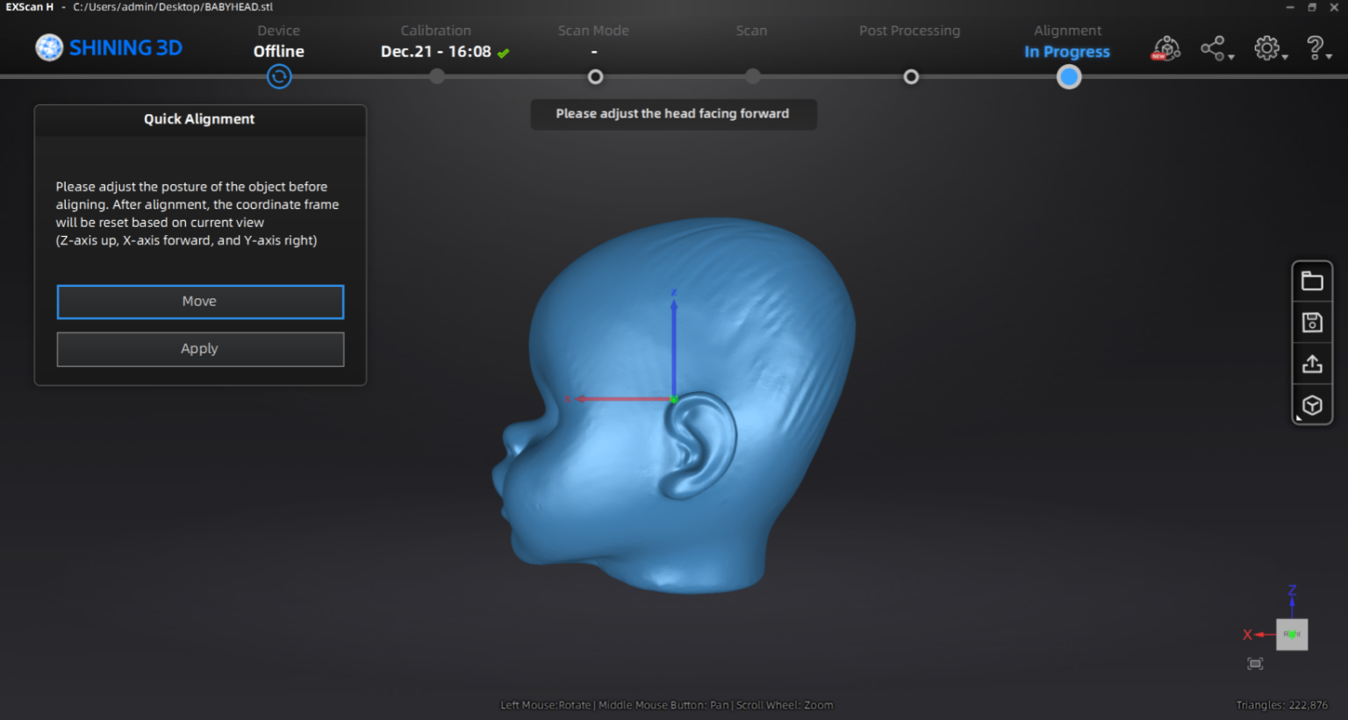This screenshot has width=1348, height=720.
Task: Select the Alignment progress circle
Action: coord(1068,77)
